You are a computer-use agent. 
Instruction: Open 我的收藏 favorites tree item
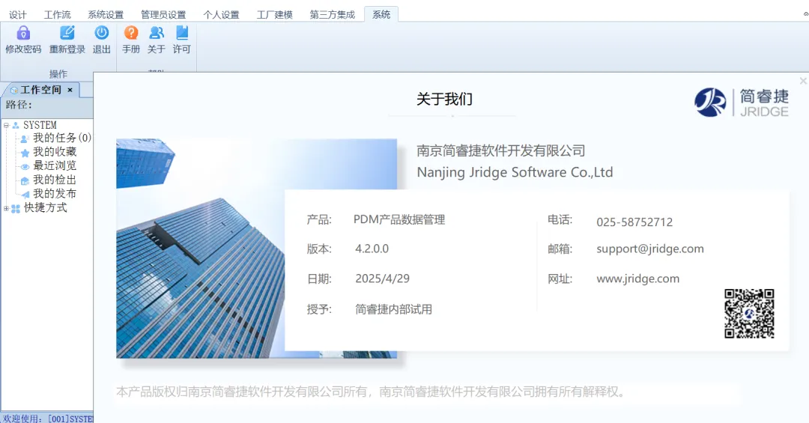55,152
